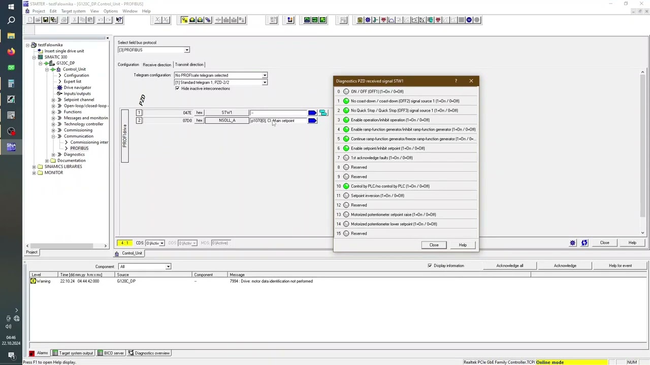Select Expert list in the project tree
This screenshot has height=365, width=650.
(x=73, y=82)
